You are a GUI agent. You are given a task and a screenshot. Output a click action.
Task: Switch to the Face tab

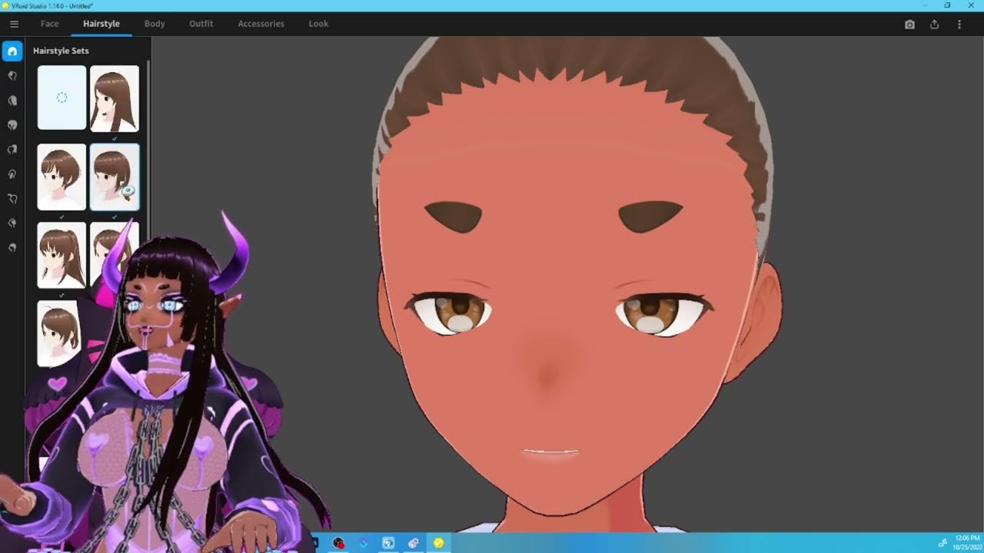50,24
